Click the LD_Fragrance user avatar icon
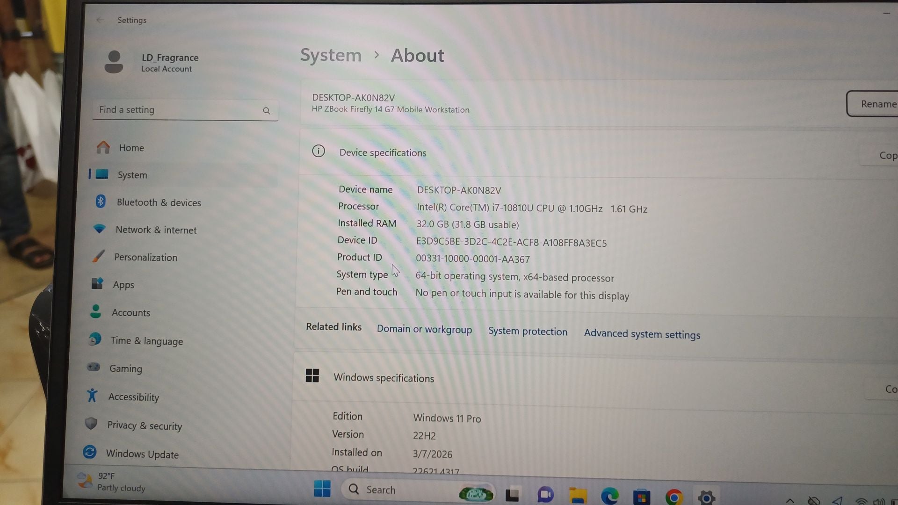 tap(114, 62)
